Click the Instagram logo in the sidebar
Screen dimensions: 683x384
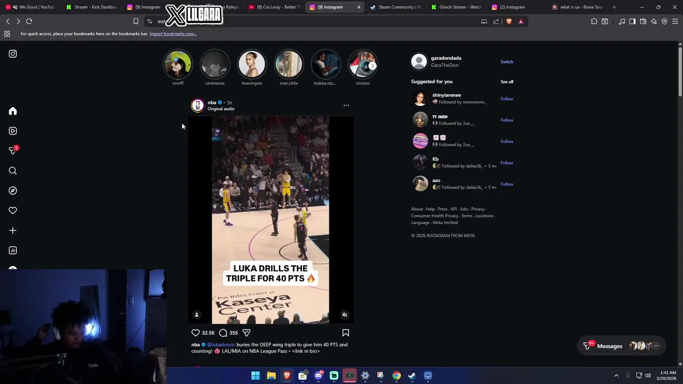coord(13,53)
